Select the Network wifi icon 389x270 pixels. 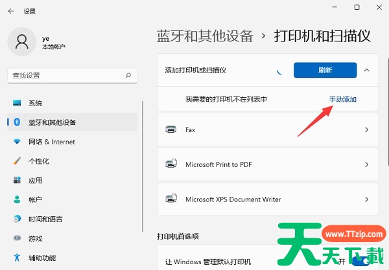17,141
